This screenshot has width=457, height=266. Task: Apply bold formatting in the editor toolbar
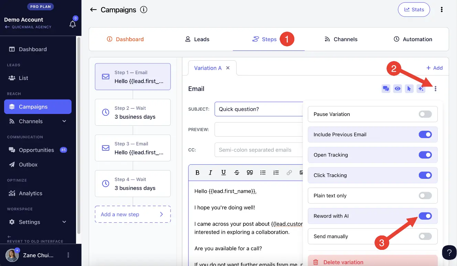tap(197, 173)
